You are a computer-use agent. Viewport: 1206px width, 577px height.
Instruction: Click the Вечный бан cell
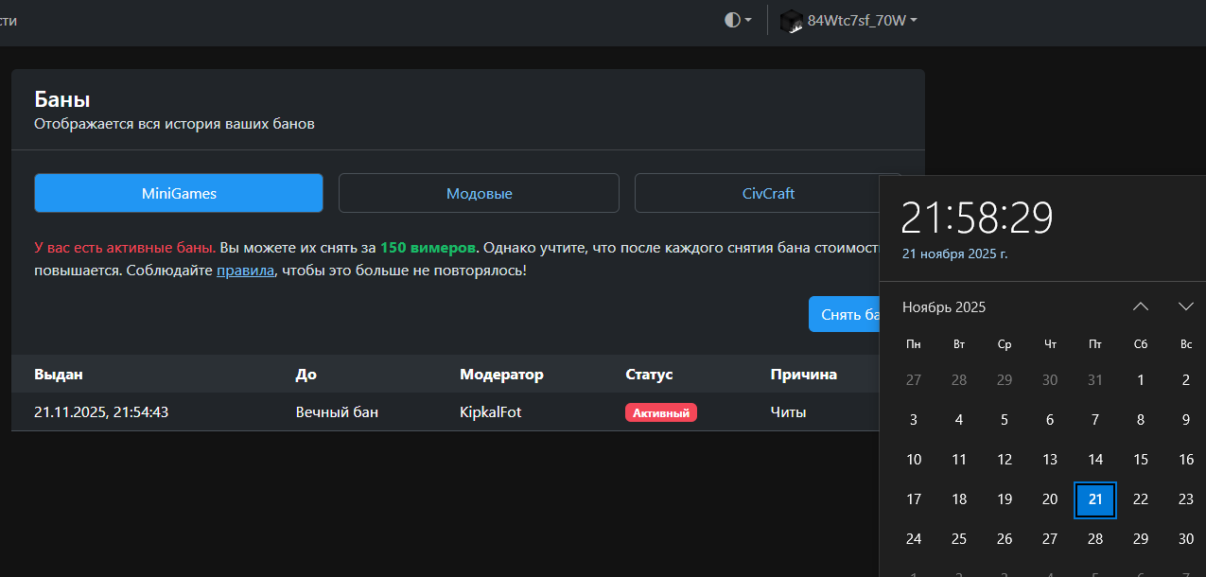pyautogui.click(x=338, y=412)
